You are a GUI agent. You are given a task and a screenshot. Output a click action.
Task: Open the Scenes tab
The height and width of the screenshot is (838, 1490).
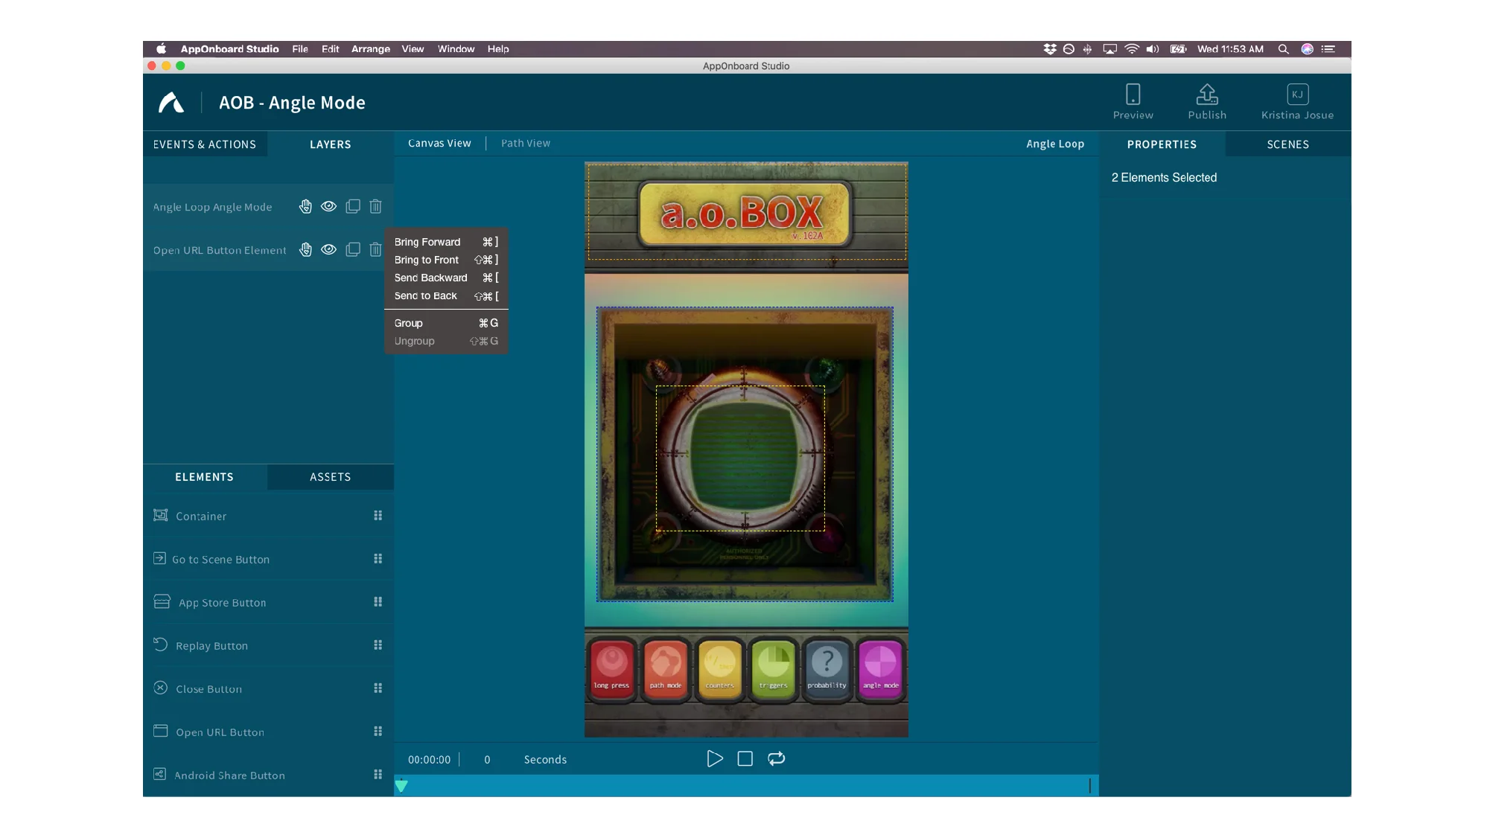point(1287,144)
